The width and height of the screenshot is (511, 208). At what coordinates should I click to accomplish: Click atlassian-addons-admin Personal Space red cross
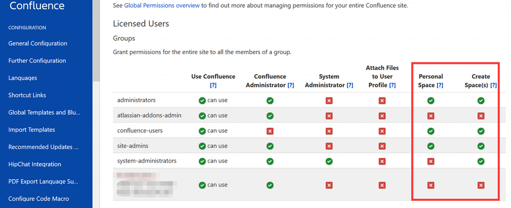tap(431, 115)
